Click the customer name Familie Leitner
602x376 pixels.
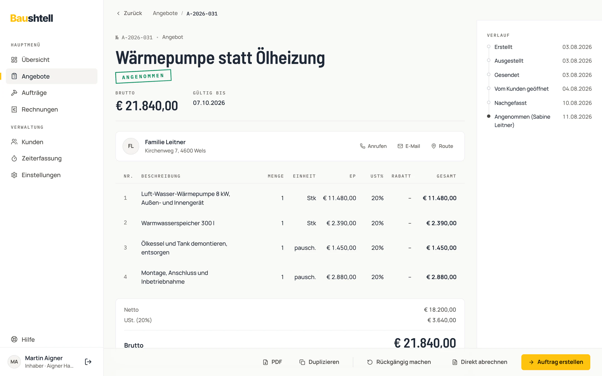165,142
